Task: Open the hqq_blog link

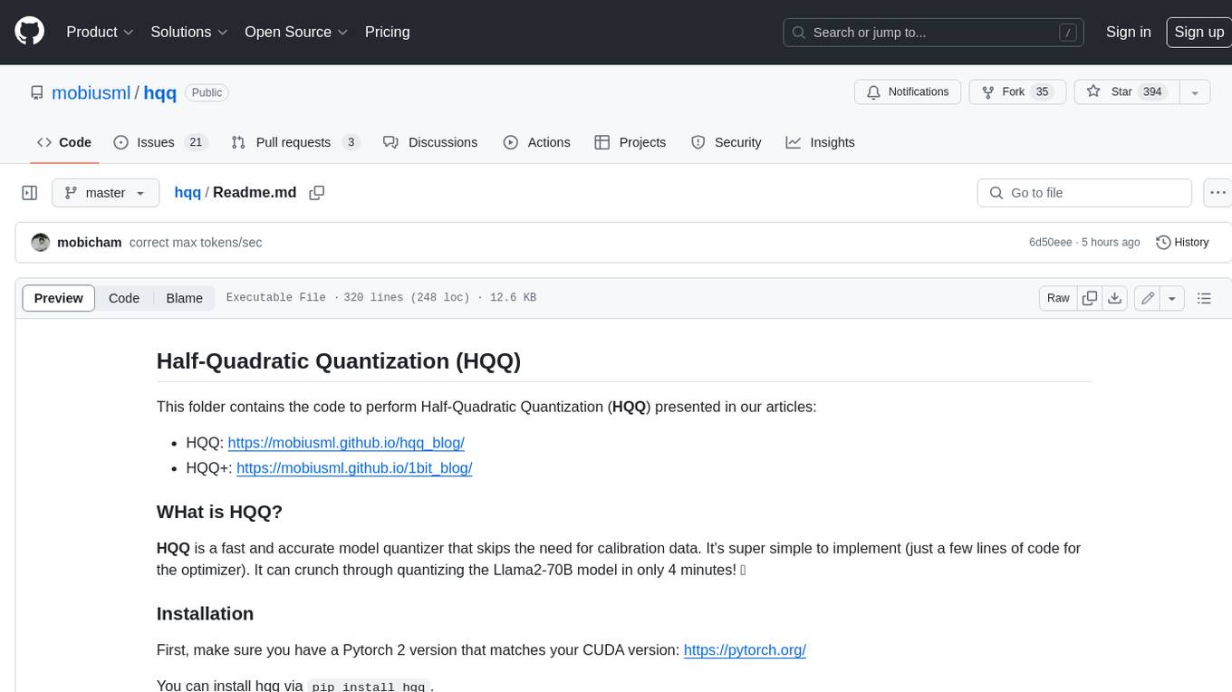Action: pyautogui.click(x=346, y=443)
